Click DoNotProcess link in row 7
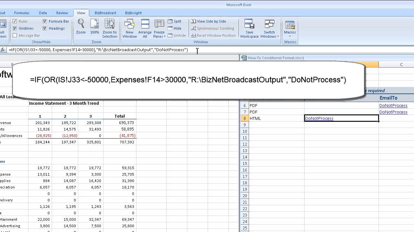Screen dimensions: 414x232 tap(393, 112)
